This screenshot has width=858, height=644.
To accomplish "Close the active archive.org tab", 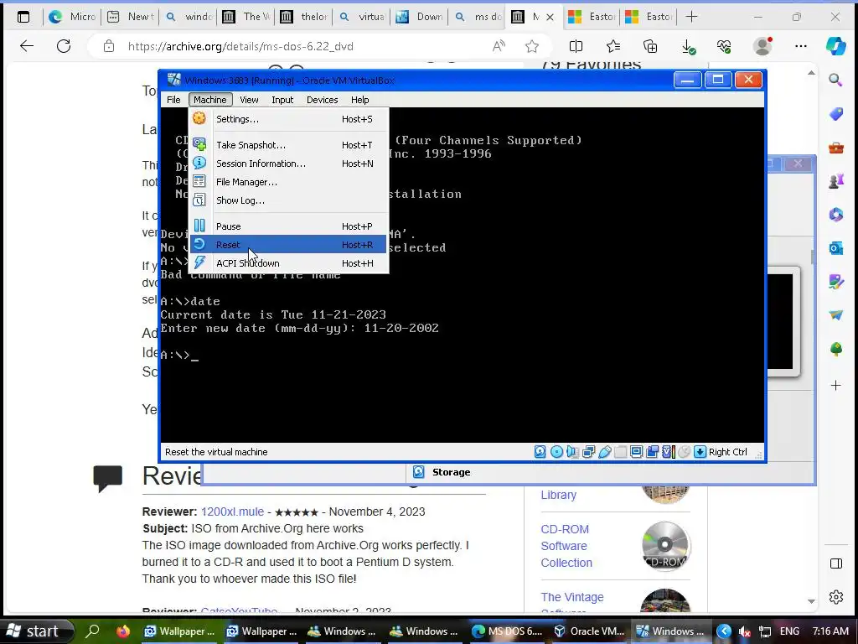I will pyautogui.click(x=550, y=17).
